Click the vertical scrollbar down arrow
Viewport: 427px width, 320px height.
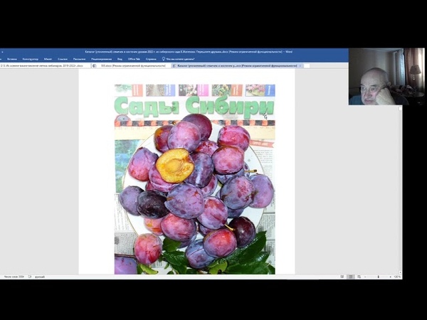(400, 272)
